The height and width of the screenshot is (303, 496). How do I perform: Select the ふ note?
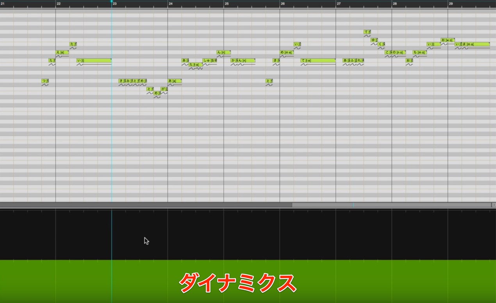coord(353,61)
